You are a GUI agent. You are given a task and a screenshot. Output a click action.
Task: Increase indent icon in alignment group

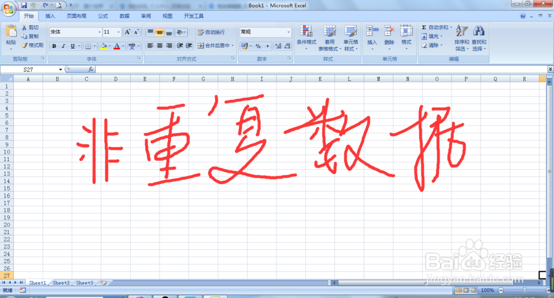pos(189,45)
